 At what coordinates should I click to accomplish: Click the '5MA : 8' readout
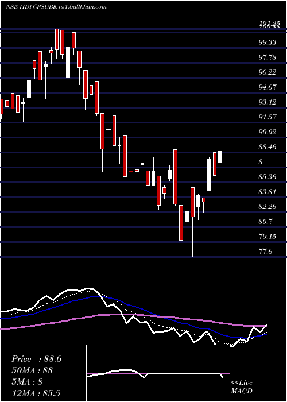[26, 382]
